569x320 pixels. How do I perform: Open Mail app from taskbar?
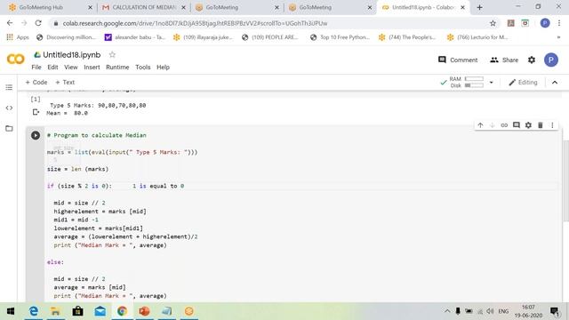tap(100, 311)
